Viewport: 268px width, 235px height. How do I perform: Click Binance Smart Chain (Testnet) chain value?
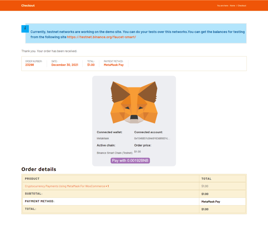(115, 153)
